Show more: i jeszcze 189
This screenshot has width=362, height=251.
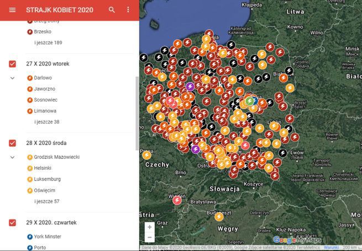(x=48, y=43)
